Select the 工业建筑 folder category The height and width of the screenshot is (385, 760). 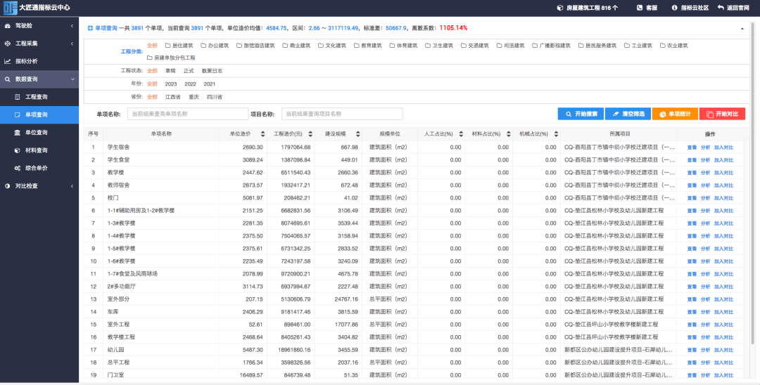(638, 46)
